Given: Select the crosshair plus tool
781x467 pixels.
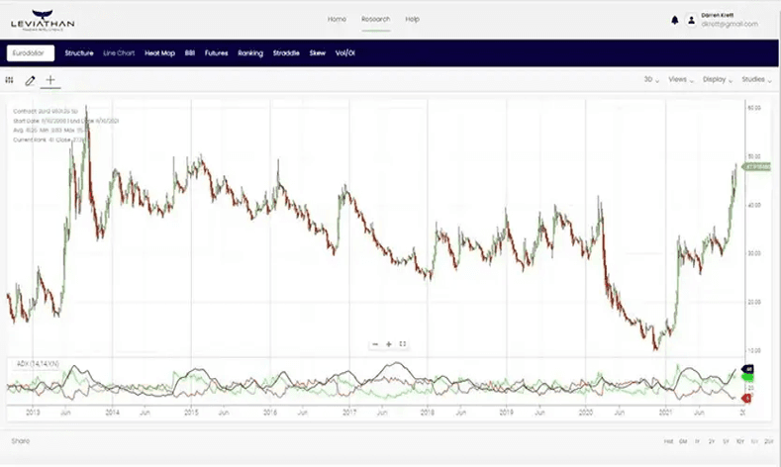Looking at the screenshot, I should [50, 79].
